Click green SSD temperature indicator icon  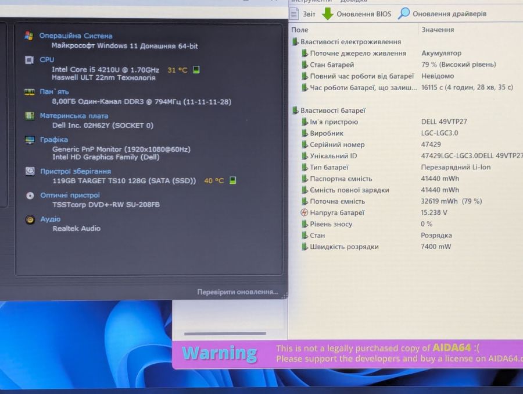pos(233,180)
